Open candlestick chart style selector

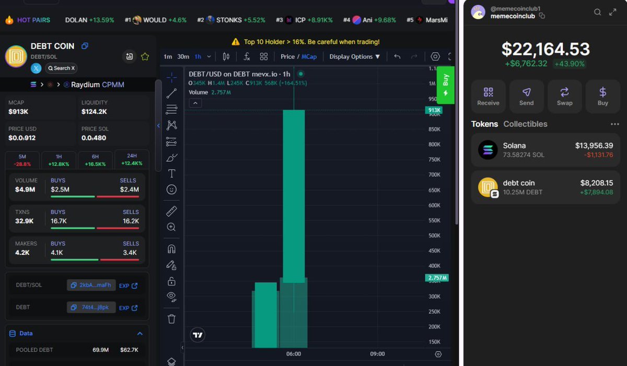point(226,56)
